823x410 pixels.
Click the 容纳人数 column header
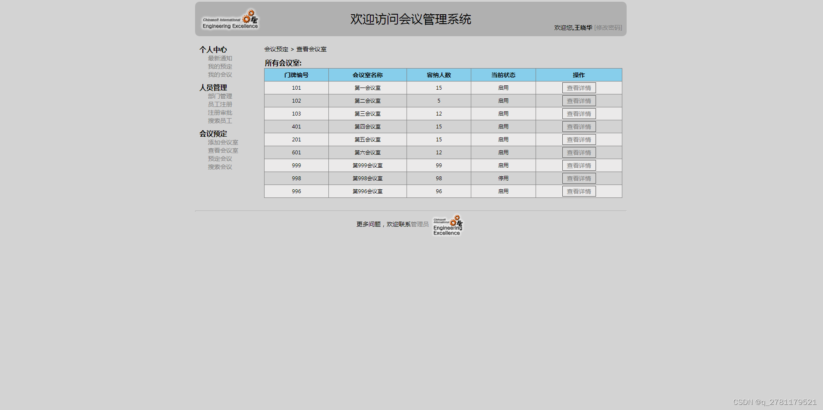pyautogui.click(x=439, y=75)
